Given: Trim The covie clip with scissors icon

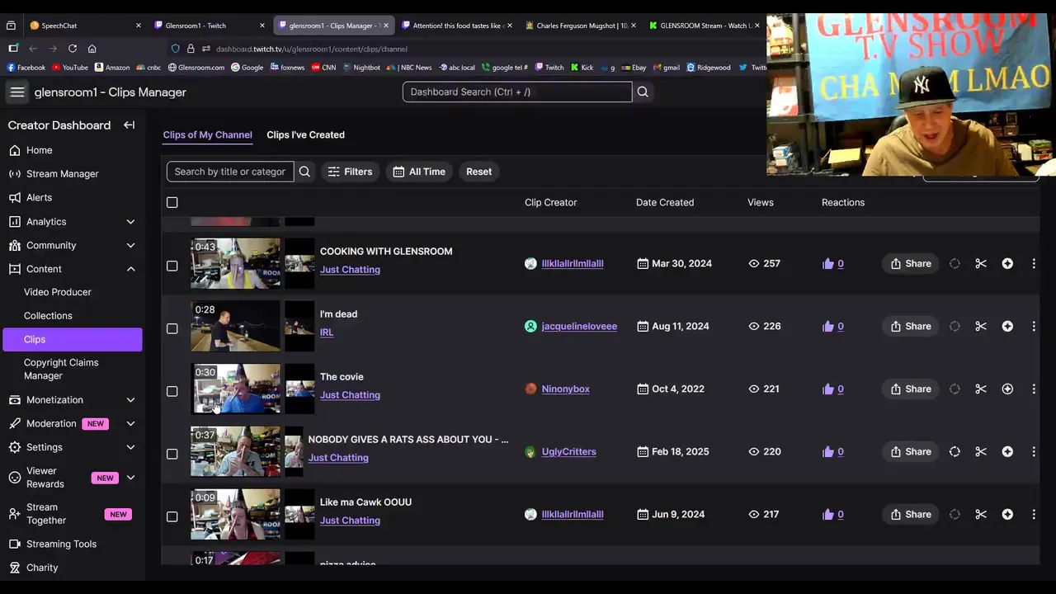Looking at the screenshot, I should [981, 389].
